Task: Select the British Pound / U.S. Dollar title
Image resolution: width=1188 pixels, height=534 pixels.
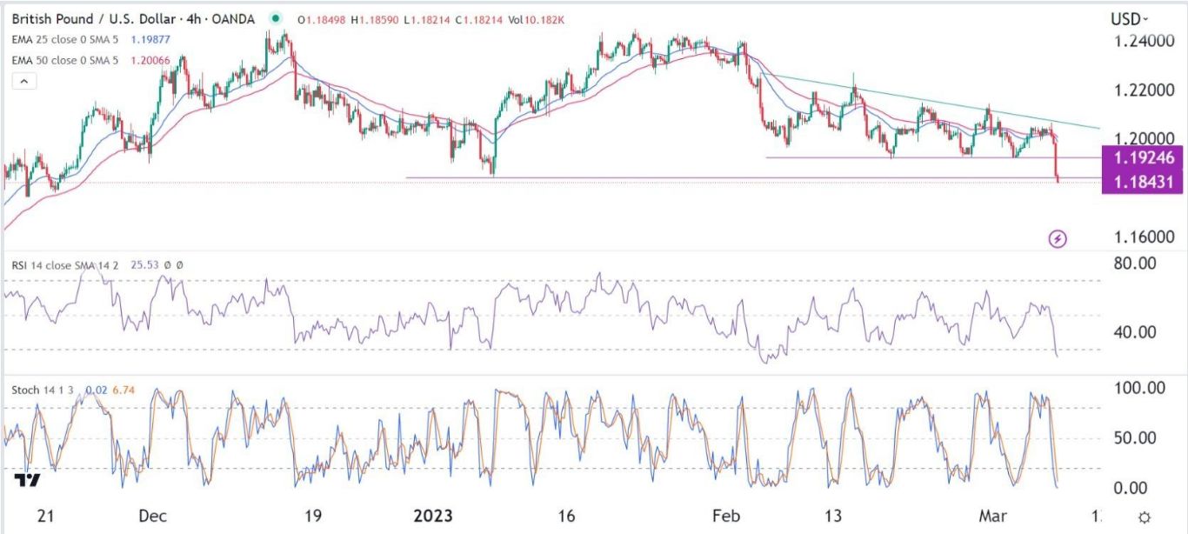Action: pyautogui.click(x=96, y=18)
